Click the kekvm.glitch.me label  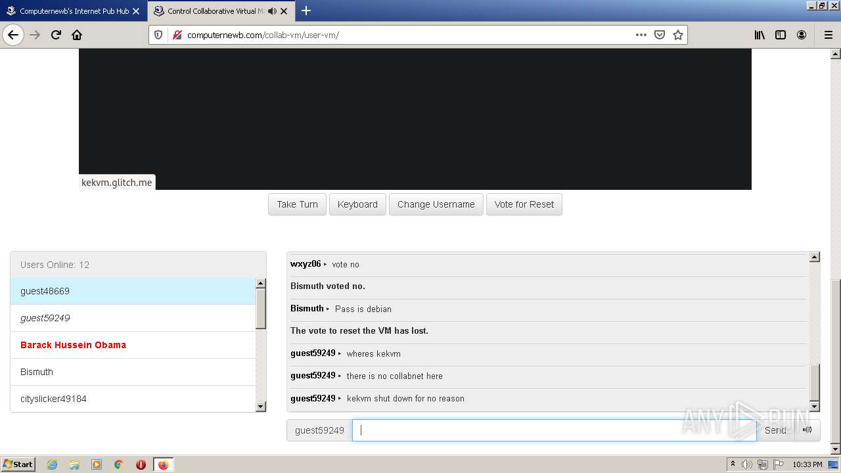coord(117,183)
